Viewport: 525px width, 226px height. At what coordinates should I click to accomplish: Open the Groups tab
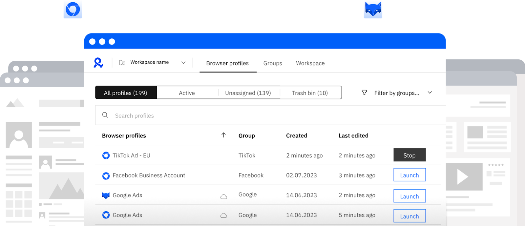(273, 63)
